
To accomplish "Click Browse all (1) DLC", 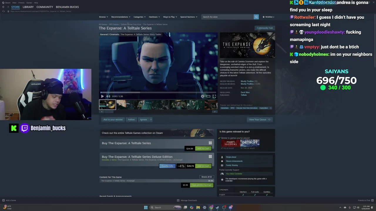I will 207,177.
